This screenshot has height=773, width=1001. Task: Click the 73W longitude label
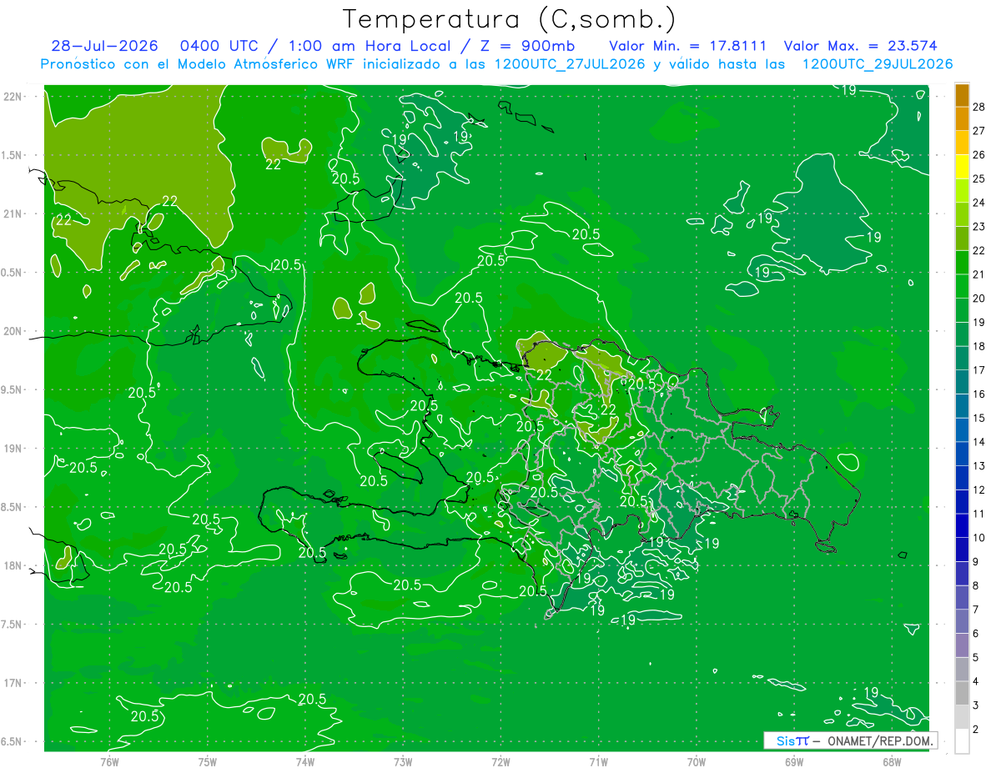[x=403, y=761]
